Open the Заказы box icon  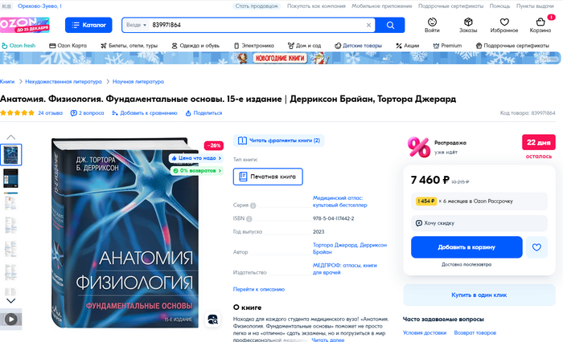coord(468,22)
